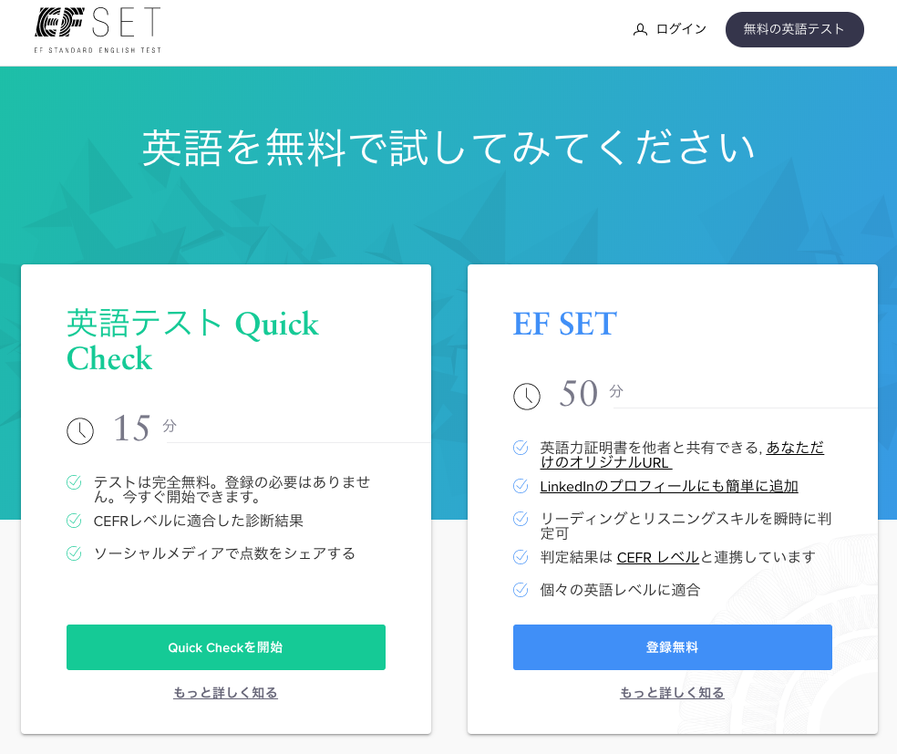Click the clock icon next to 50 分
Image resolution: width=897 pixels, height=754 pixels.
[526, 397]
